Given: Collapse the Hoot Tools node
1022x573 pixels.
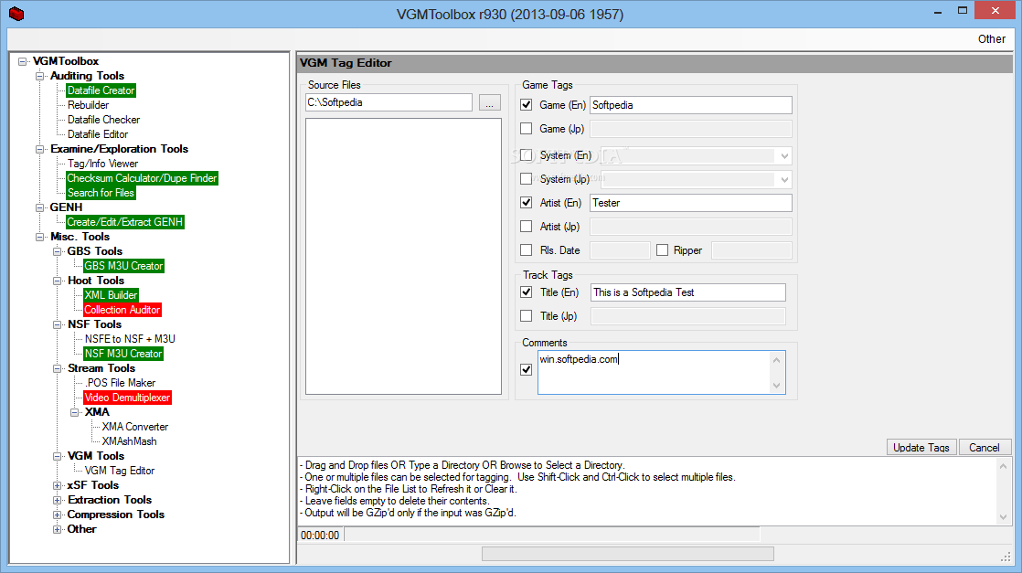Looking at the screenshot, I should pyautogui.click(x=58, y=281).
